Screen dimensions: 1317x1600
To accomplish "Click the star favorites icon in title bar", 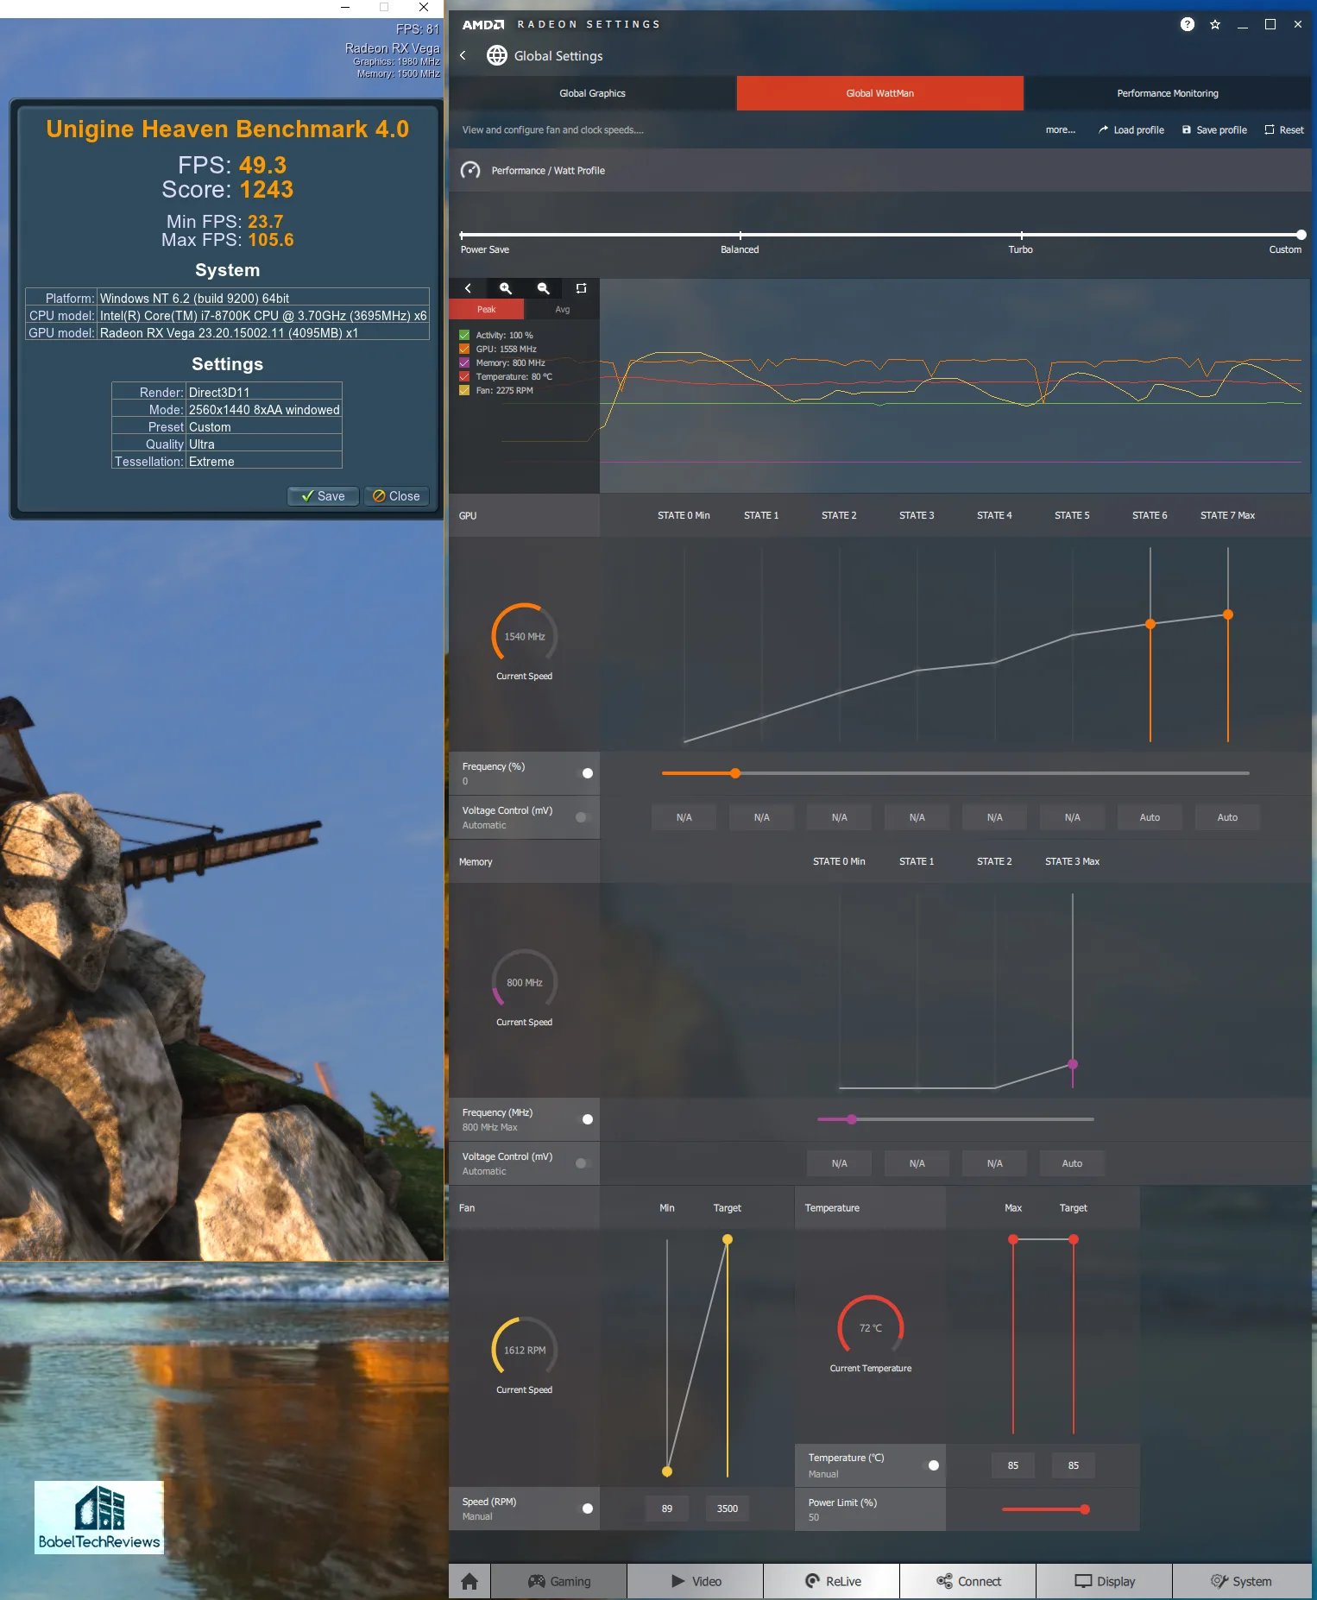I will tap(1215, 24).
